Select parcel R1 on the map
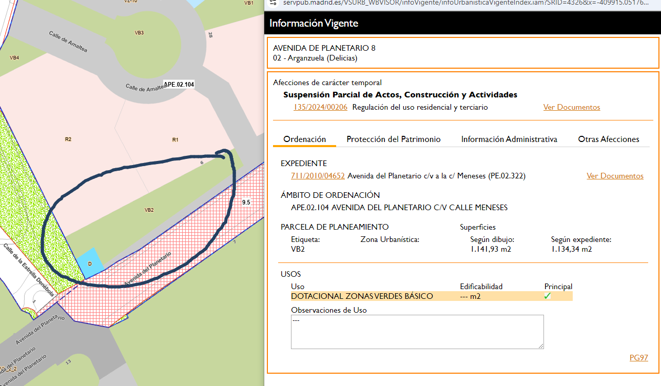Image resolution: width=661 pixels, height=386 pixels. tap(175, 139)
